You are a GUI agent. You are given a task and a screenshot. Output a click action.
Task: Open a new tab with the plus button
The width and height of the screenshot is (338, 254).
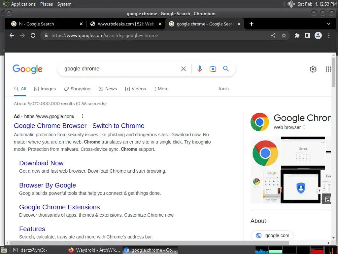coord(251,24)
